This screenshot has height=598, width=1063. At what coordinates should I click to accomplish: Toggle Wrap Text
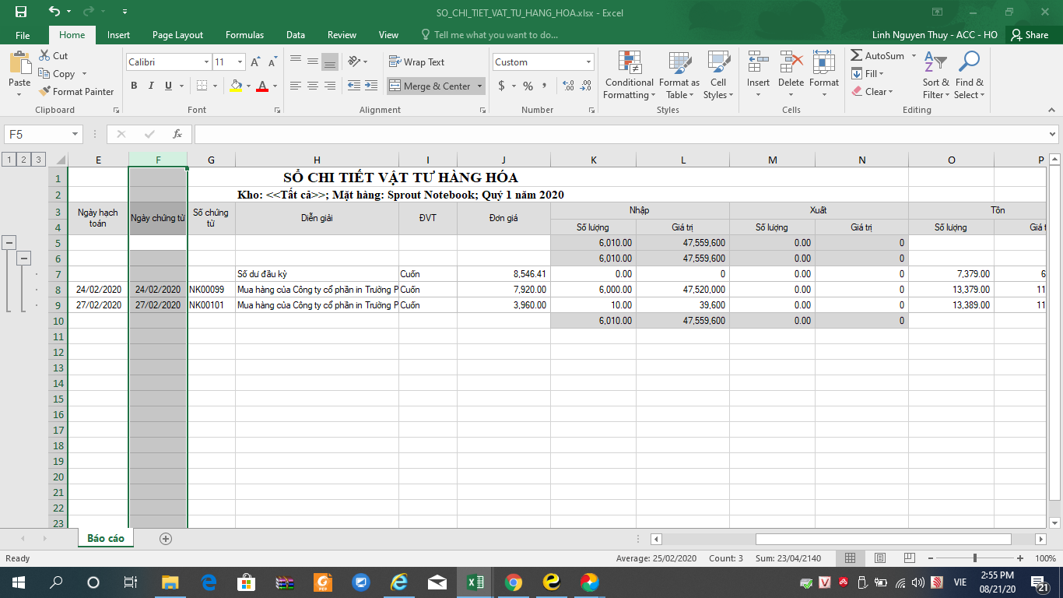pos(416,62)
